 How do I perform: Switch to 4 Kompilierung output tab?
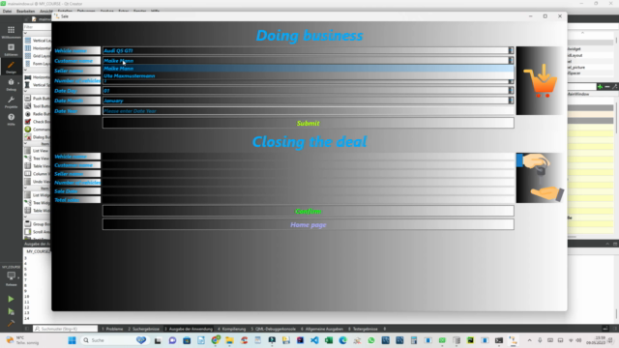tap(232, 329)
